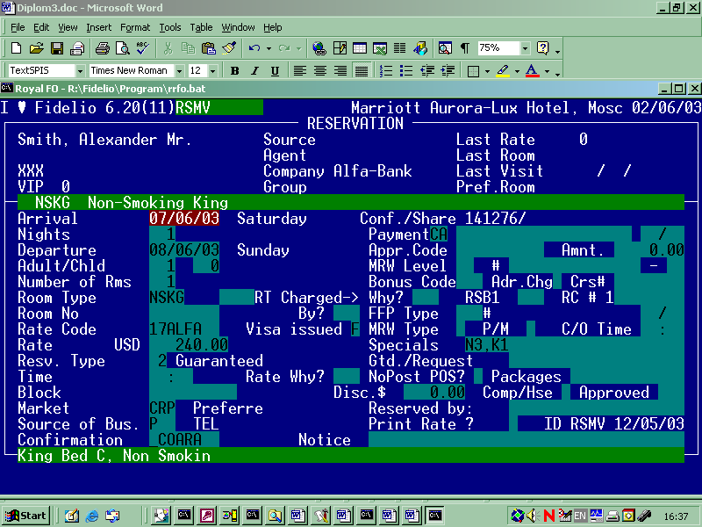702x527 pixels.
Task: Click the Windows Start button
Action: 26,516
